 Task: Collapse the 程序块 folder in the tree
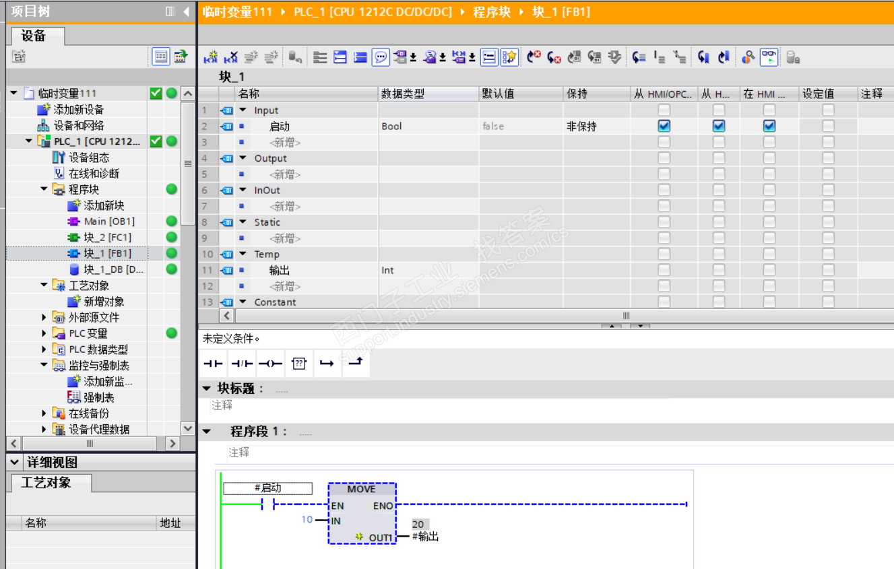[44, 189]
